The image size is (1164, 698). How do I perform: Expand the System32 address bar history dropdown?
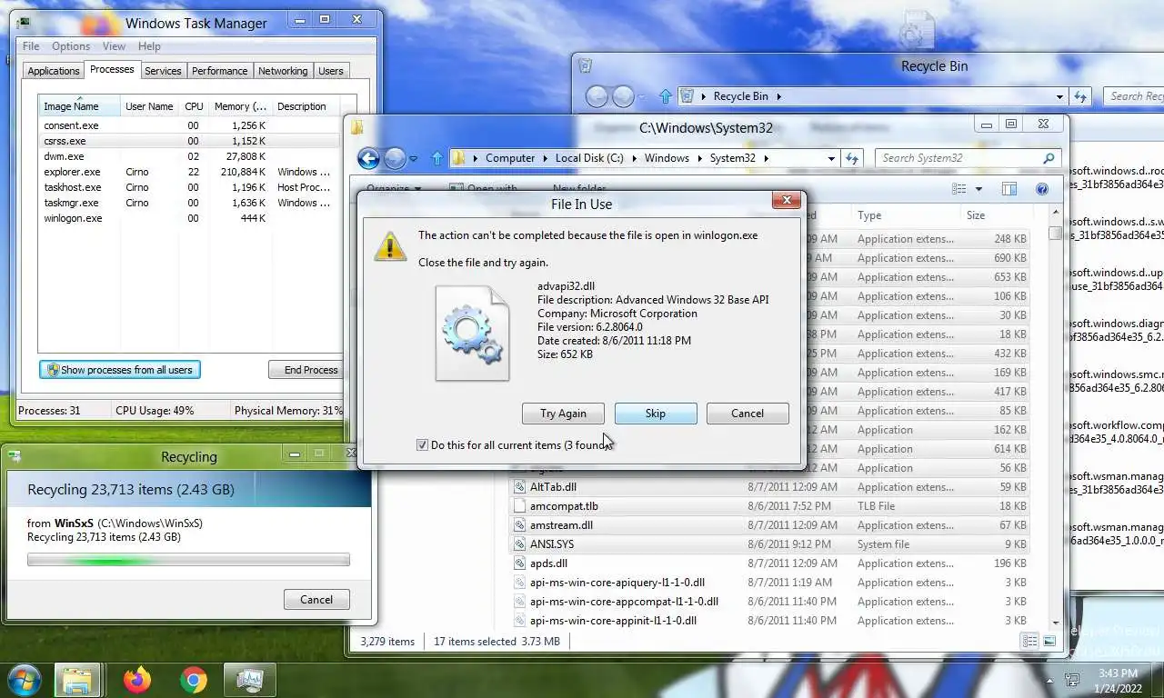(x=831, y=158)
